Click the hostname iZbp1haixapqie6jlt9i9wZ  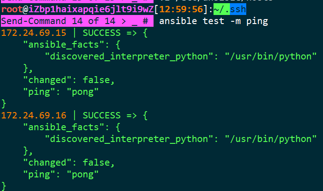(91, 9)
